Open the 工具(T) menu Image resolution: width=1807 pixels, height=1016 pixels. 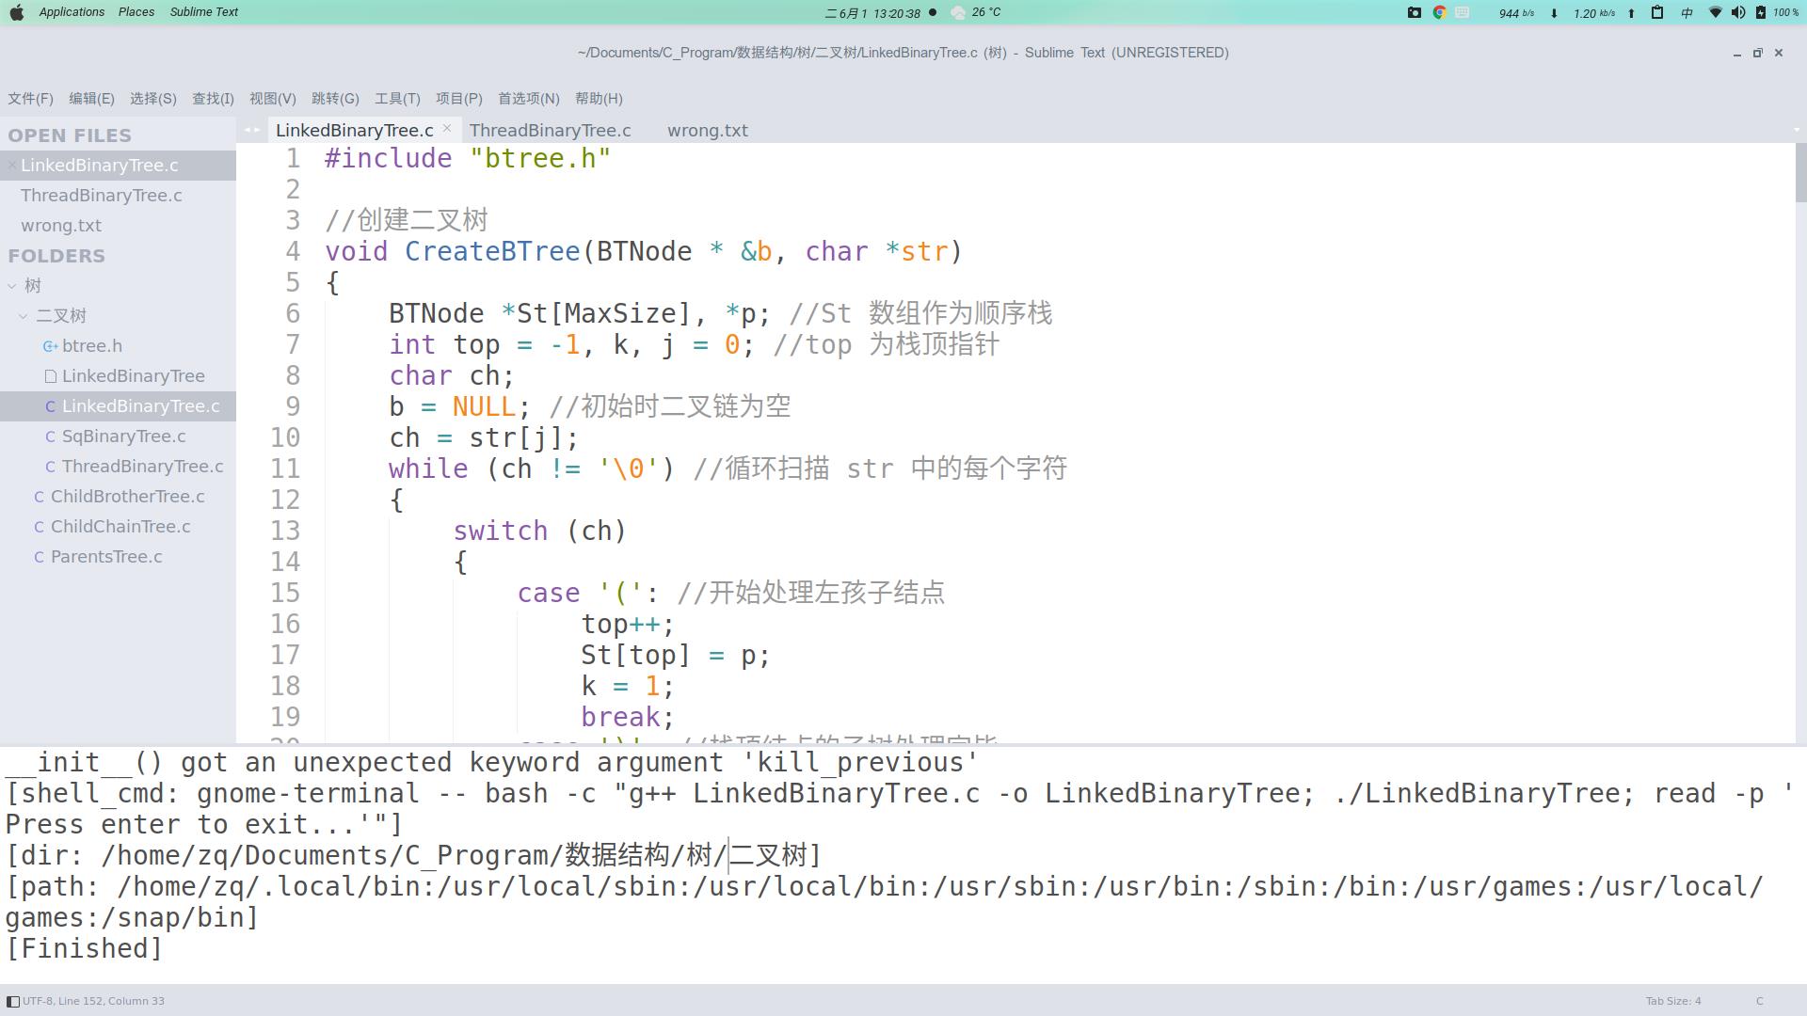397,99
